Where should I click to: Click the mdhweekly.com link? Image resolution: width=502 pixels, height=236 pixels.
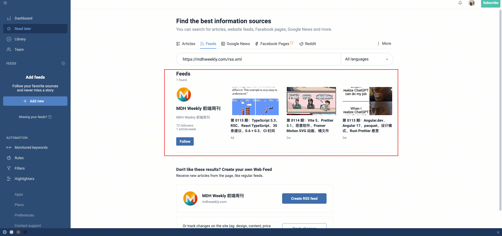click(x=214, y=202)
